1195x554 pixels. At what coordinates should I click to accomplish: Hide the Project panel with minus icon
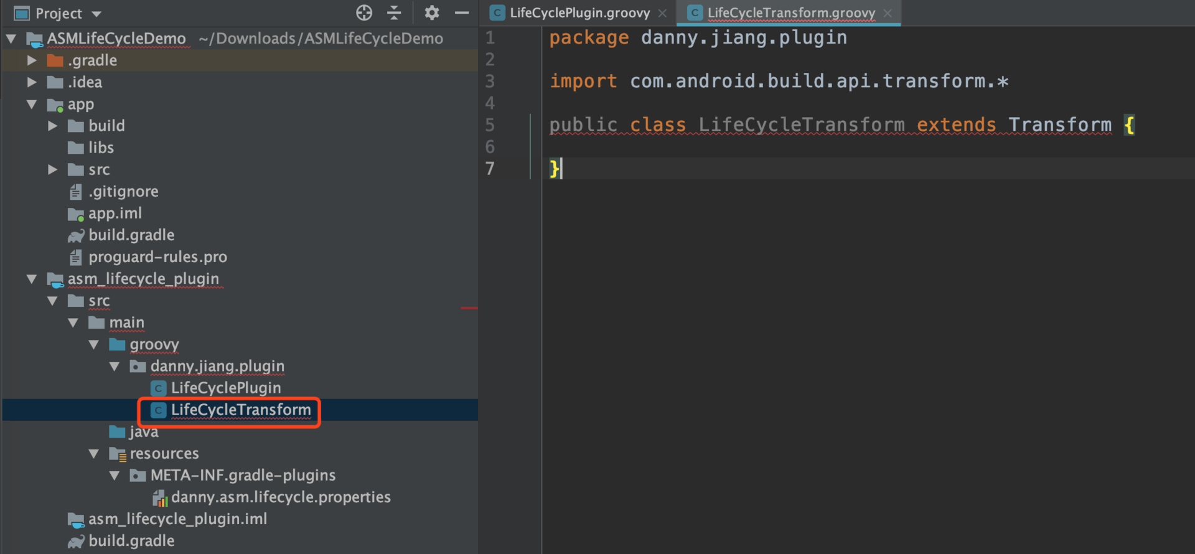click(x=462, y=12)
